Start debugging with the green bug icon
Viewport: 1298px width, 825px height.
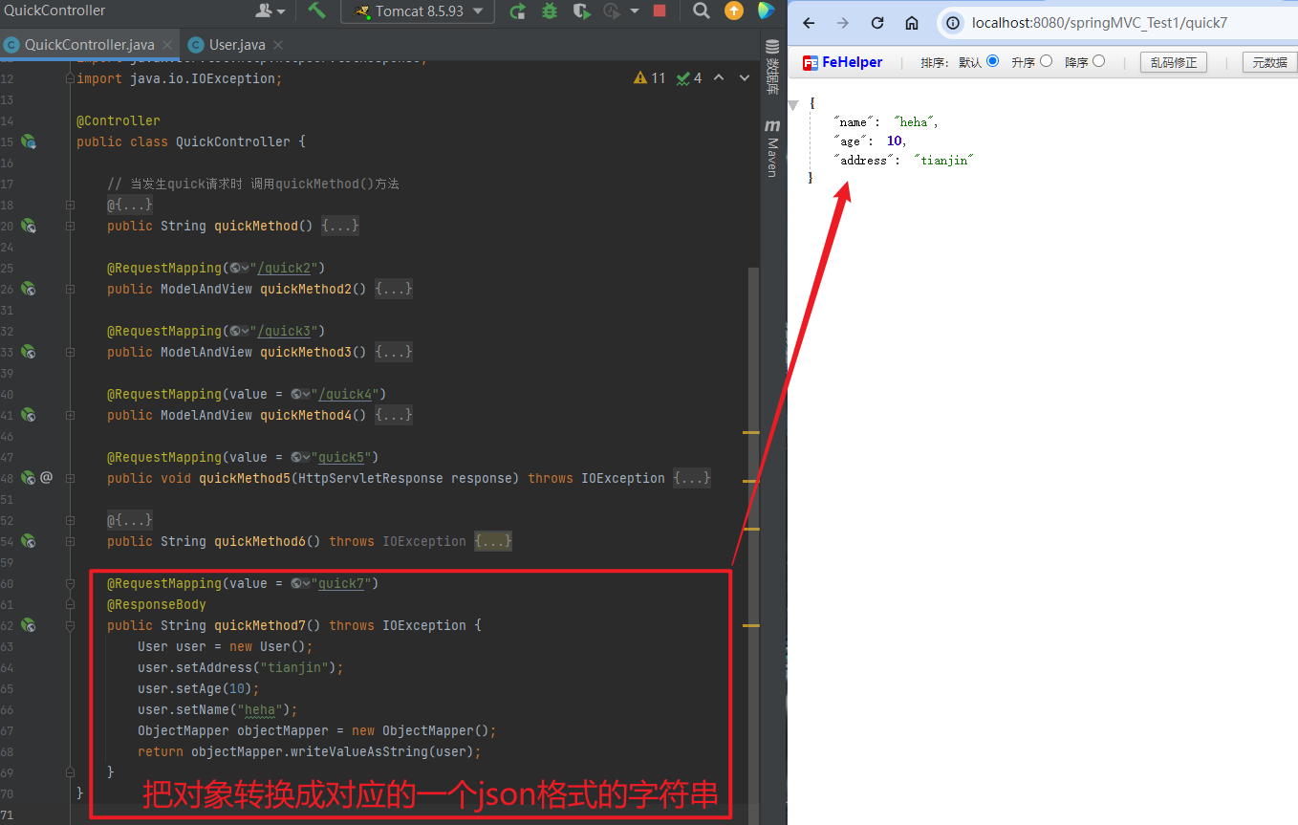pos(550,11)
